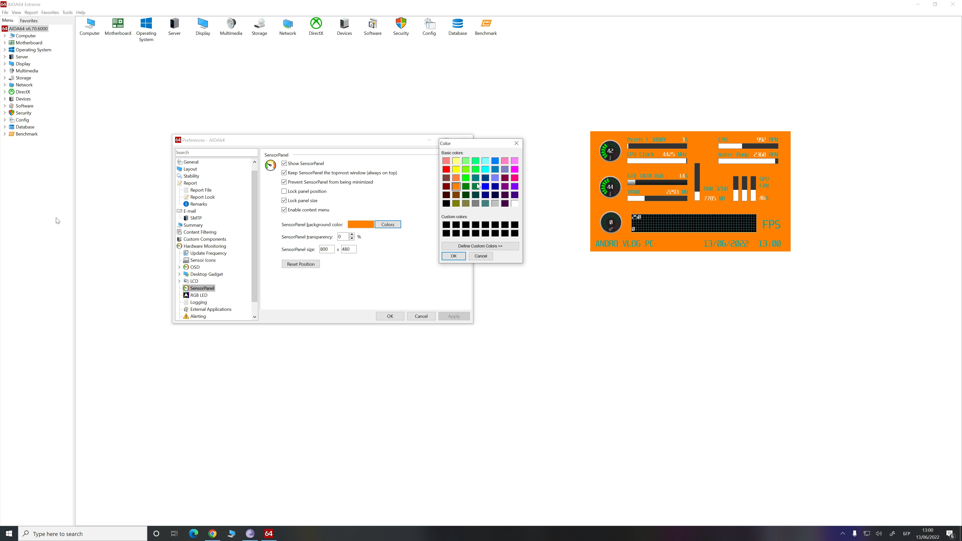The image size is (962, 541).
Task: Increase SensorPanel transparency with up arrow
Action: click(x=352, y=234)
